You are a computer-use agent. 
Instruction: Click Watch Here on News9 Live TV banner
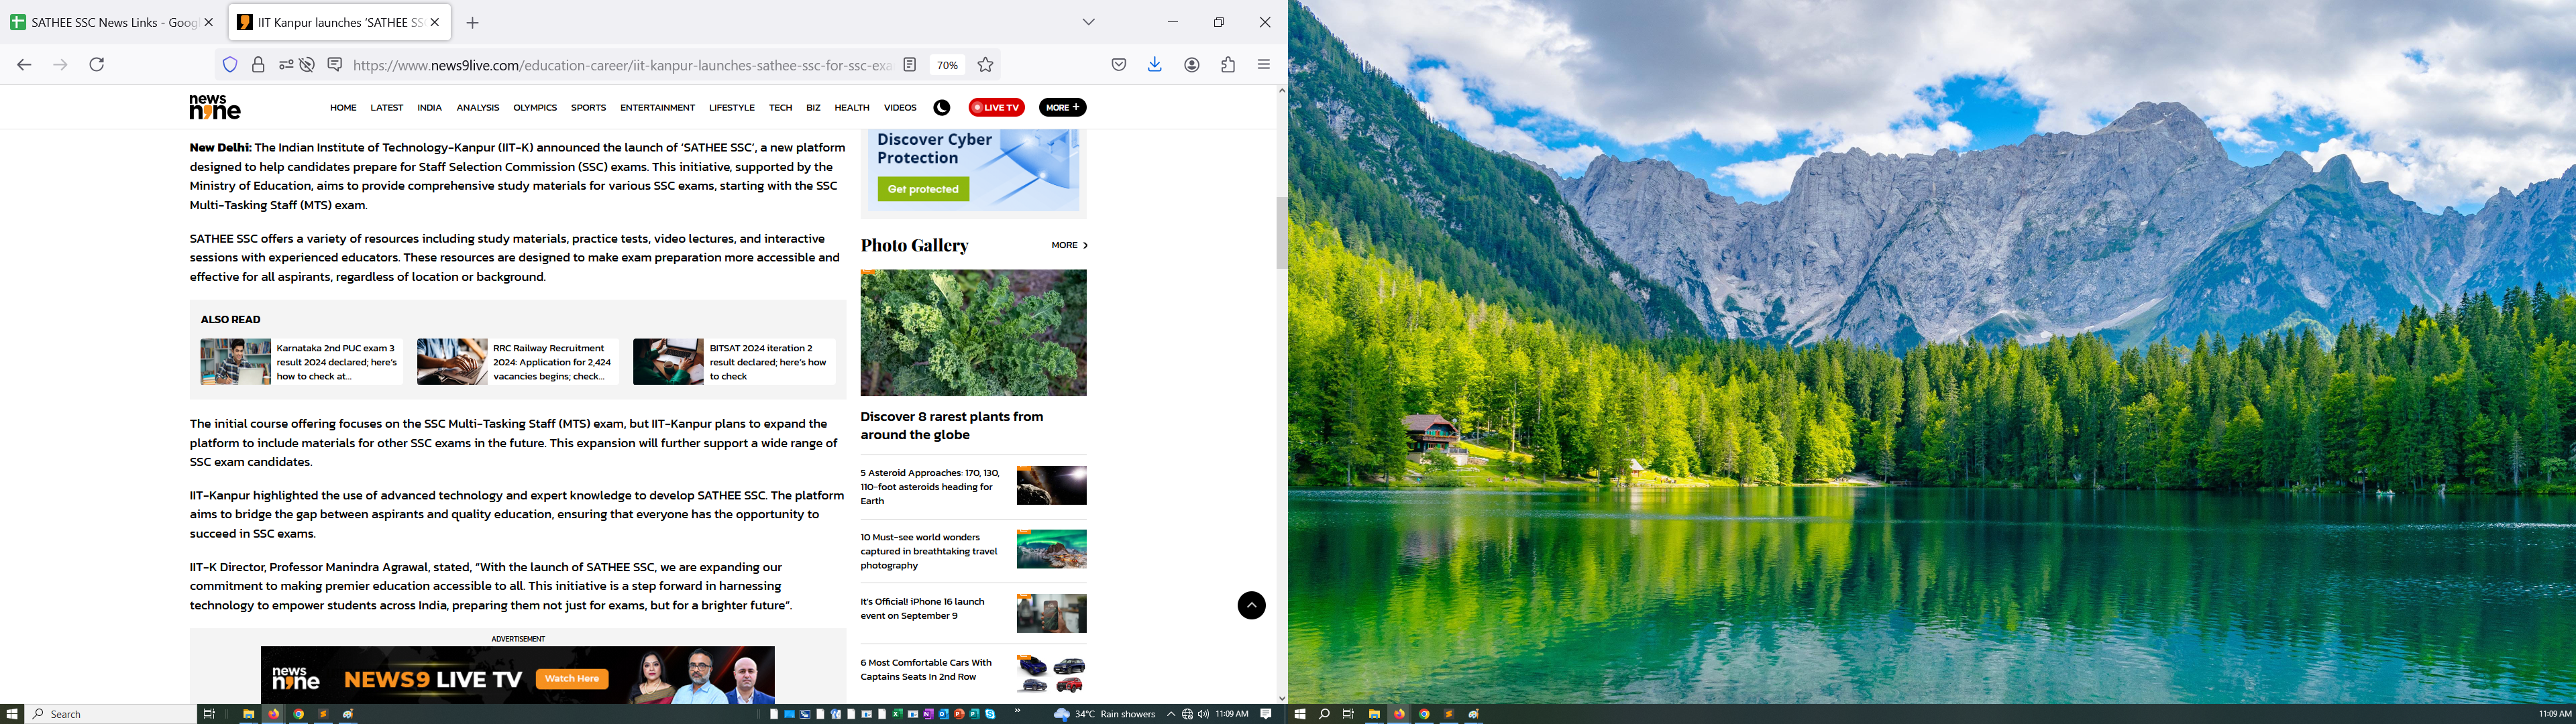tap(572, 679)
